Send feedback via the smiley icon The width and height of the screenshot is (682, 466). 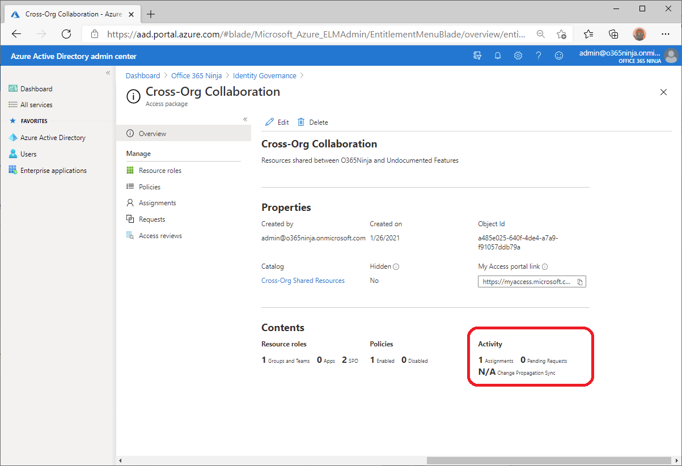[x=559, y=55]
